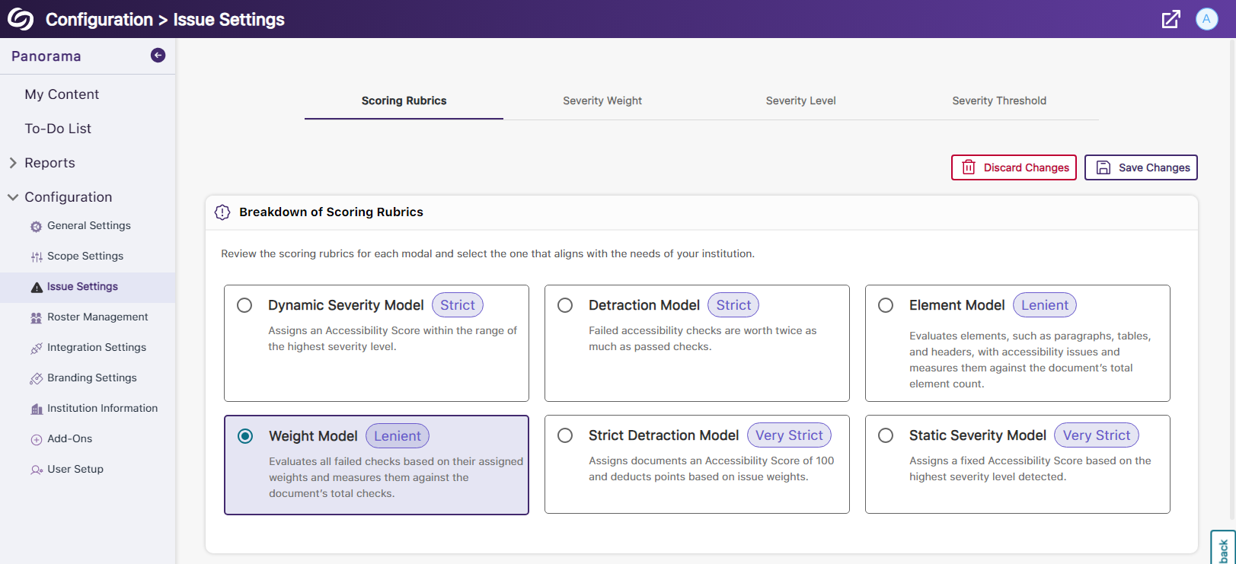The height and width of the screenshot is (564, 1236).
Task: Click the Branding Settings icon
Action: click(x=36, y=378)
